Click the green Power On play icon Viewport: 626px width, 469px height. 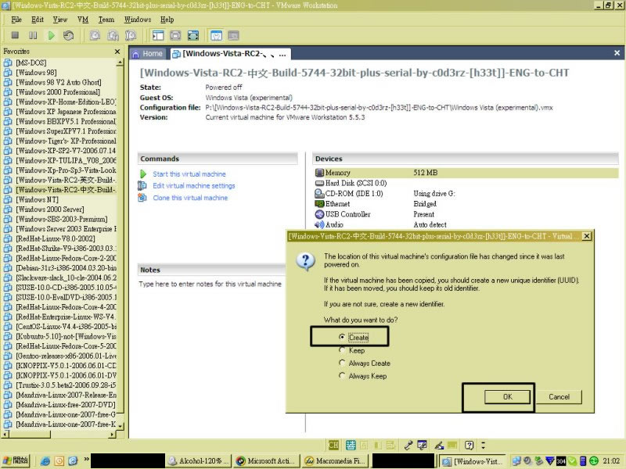(x=51, y=35)
